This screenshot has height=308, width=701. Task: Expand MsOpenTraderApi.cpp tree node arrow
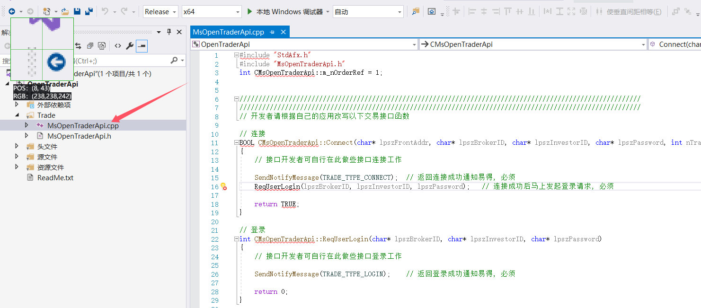27,125
